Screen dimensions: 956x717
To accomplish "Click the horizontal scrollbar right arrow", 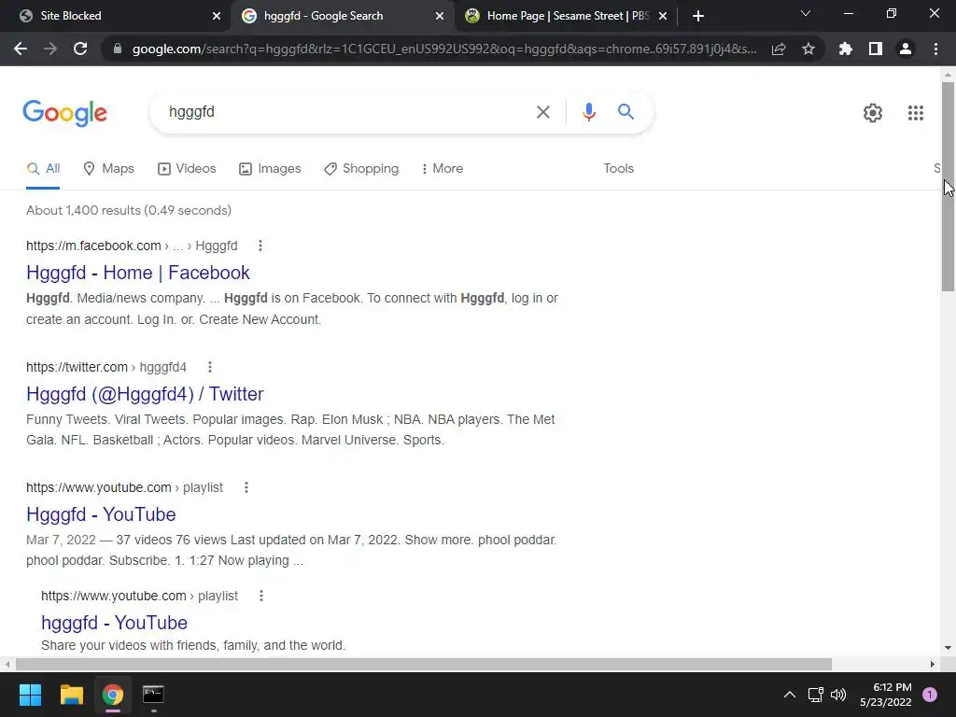I will (x=933, y=664).
